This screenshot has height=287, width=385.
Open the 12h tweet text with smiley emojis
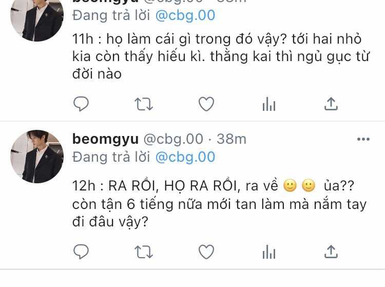(219, 204)
